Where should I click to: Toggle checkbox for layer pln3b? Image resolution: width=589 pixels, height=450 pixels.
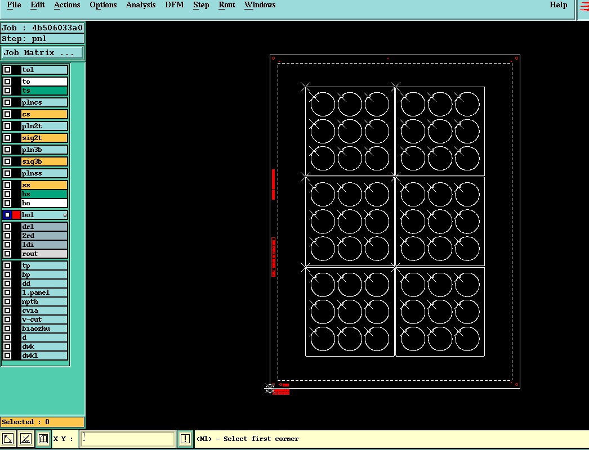(x=7, y=150)
